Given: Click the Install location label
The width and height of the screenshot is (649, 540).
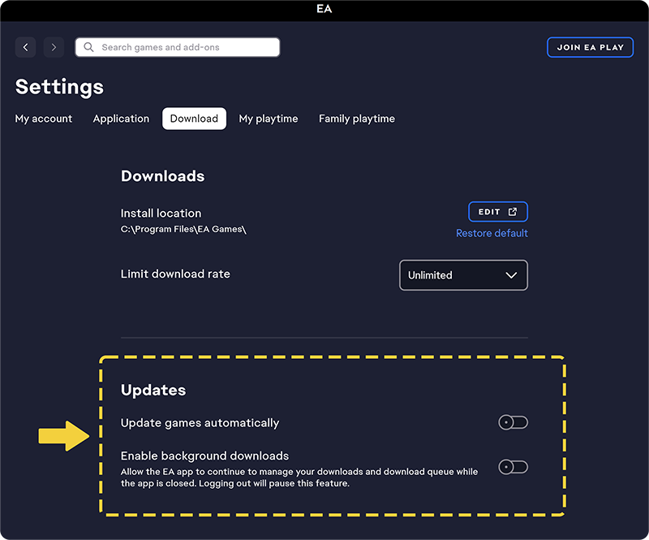Looking at the screenshot, I should [161, 213].
